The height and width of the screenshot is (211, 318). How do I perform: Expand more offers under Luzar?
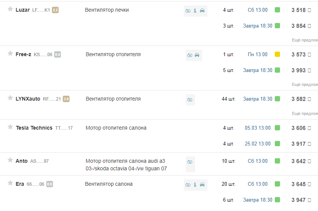point(305,40)
